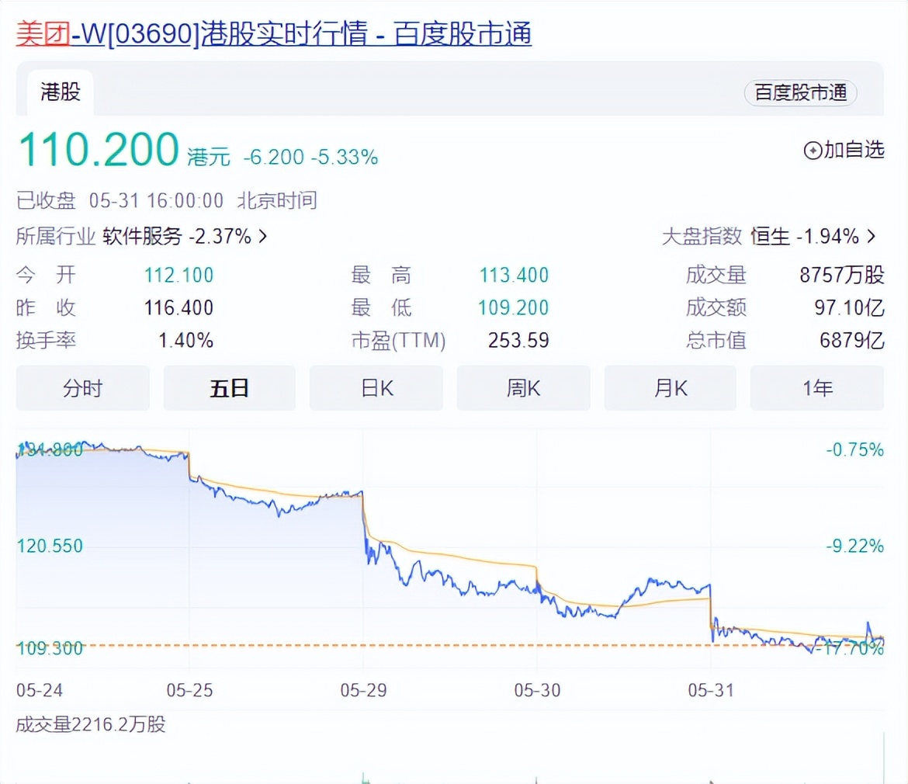This screenshot has height=784, width=908.
Task: Expand the 恒生 index chevron
Action: 871,237
